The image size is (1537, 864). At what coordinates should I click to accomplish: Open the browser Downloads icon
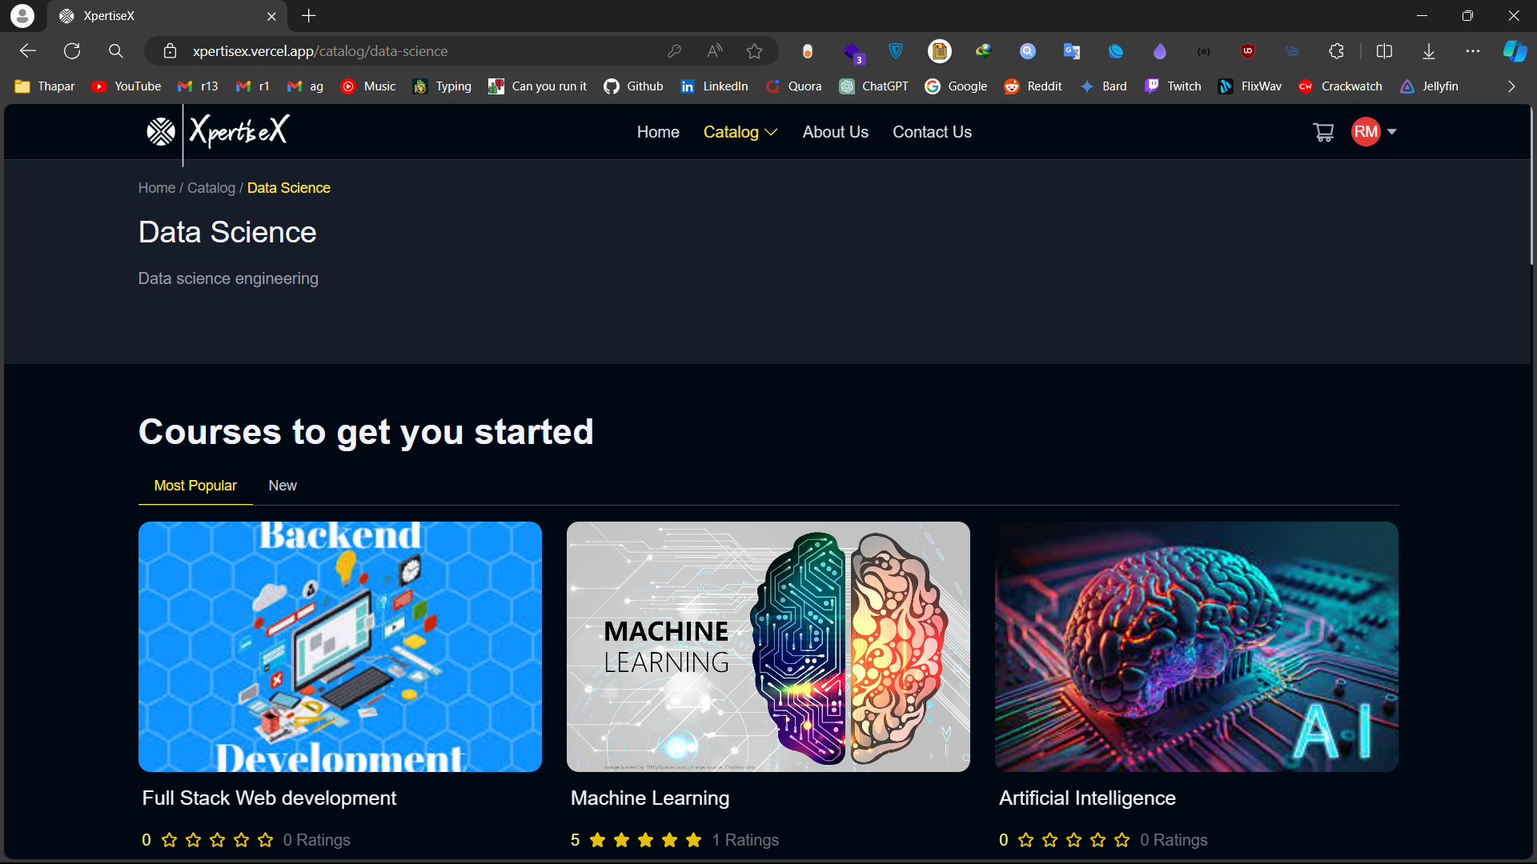click(1429, 51)
